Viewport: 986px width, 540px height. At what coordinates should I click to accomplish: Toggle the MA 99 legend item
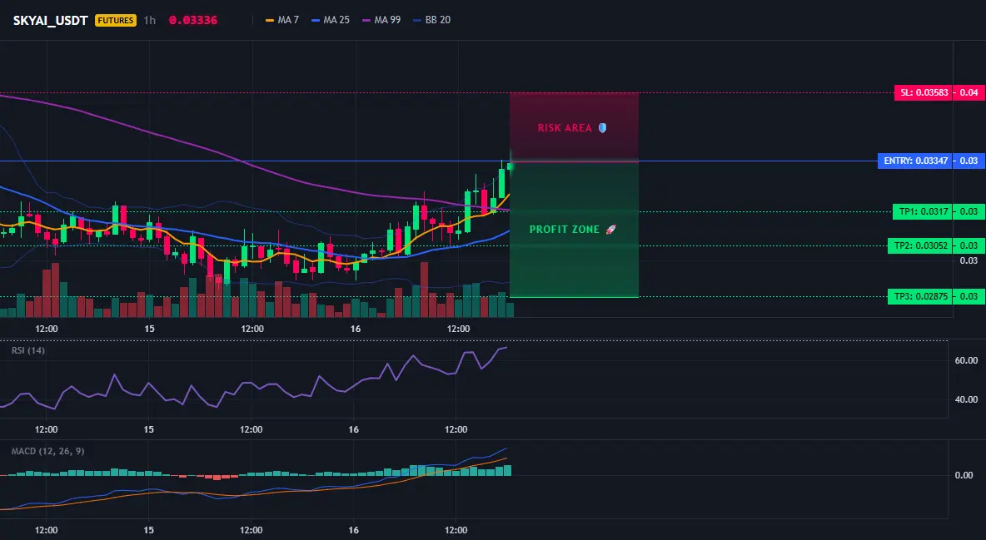pos(381,20)
